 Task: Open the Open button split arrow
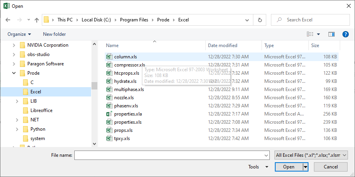pos(305,167)
